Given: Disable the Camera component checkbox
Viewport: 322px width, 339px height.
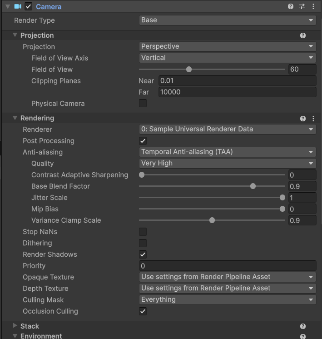Looking at the screenshot, I should (x=29, y=6).
